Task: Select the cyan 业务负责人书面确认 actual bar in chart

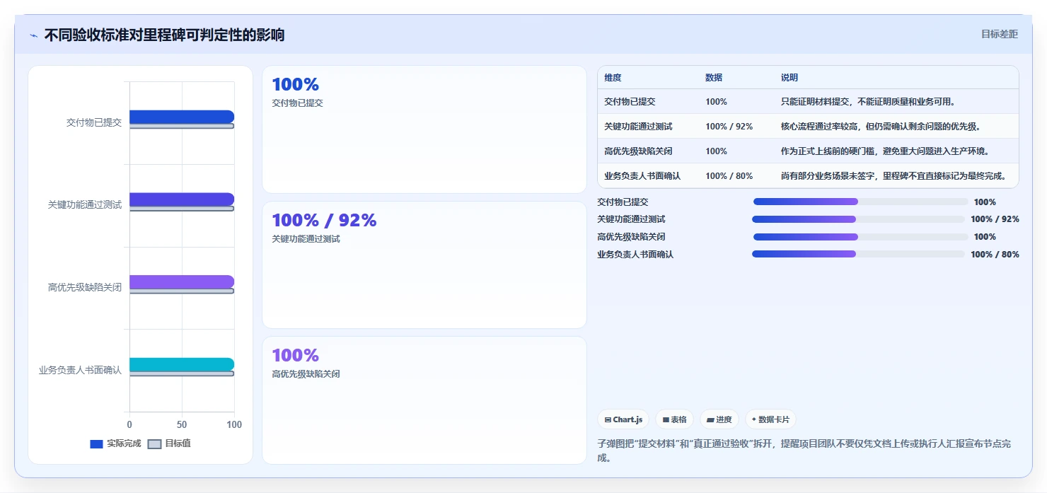Action: 181,364
